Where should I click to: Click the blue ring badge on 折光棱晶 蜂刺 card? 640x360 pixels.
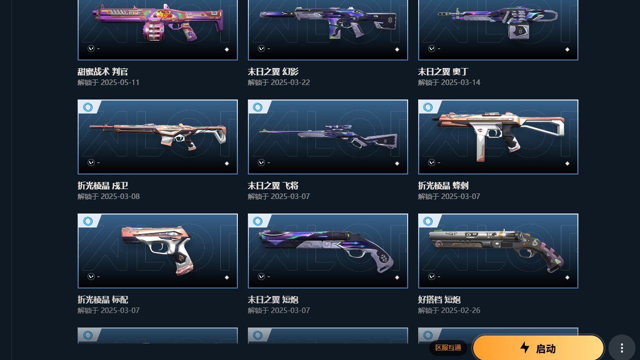pos(428,107)
